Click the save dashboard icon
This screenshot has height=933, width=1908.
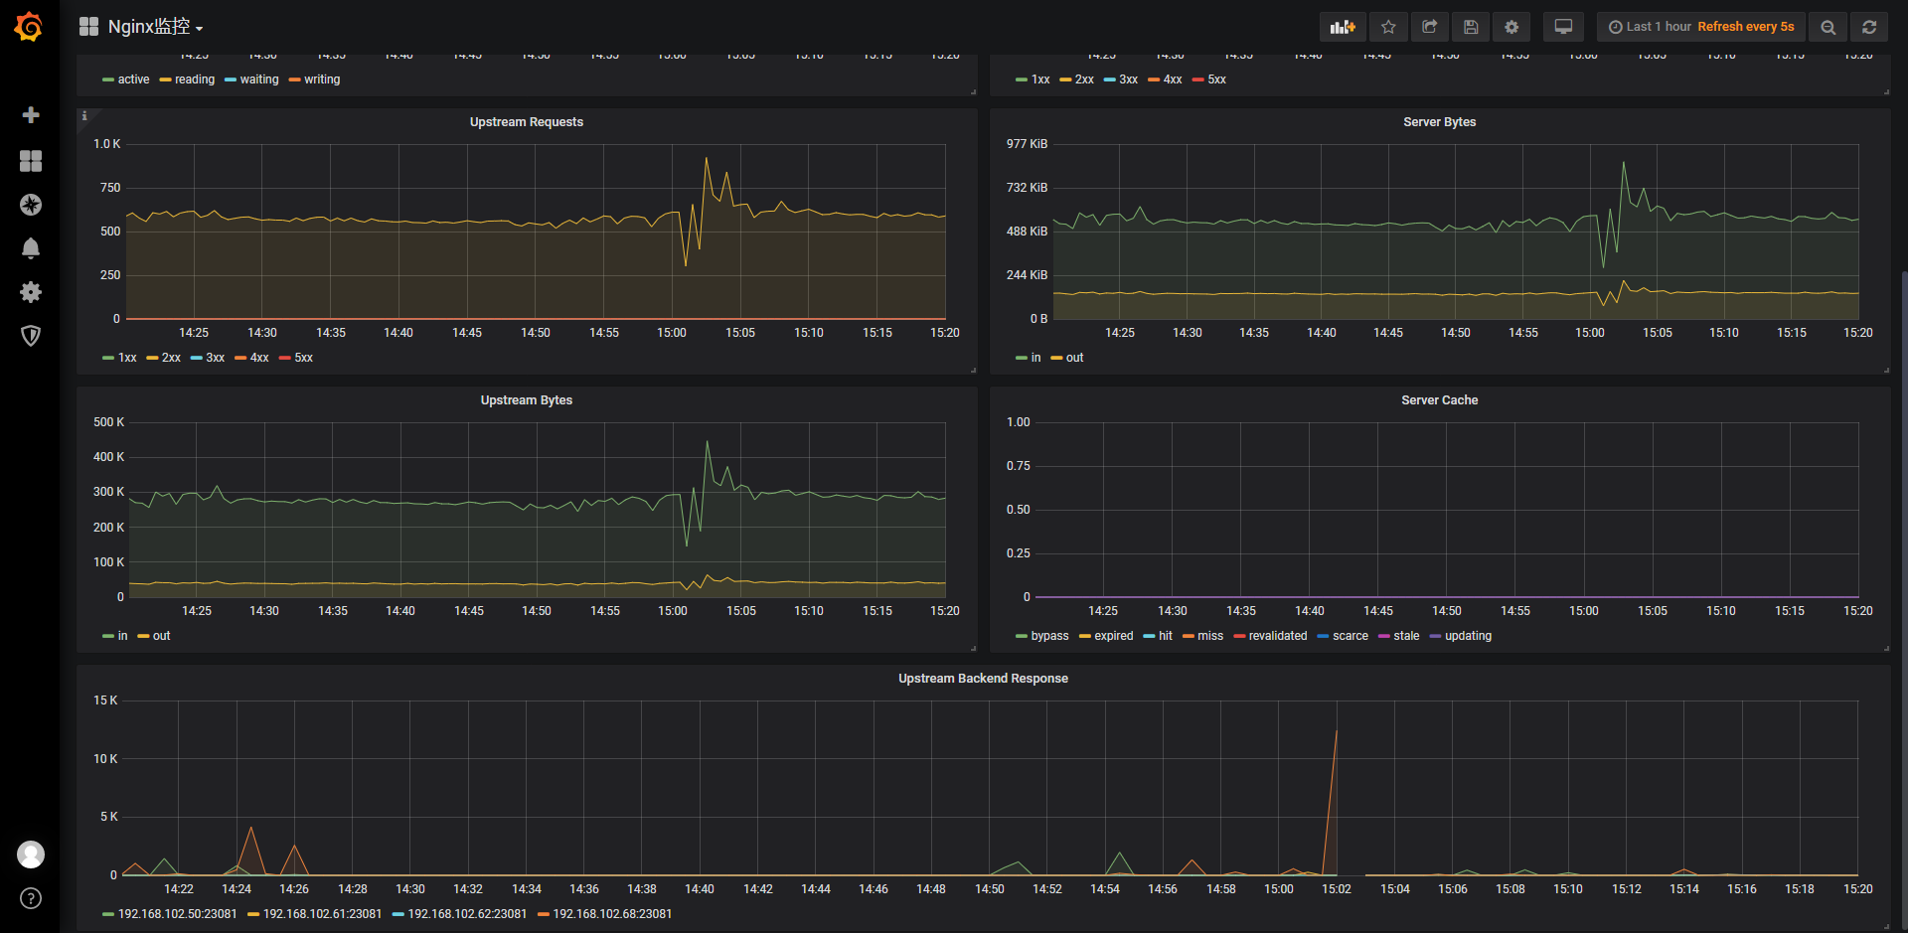pyautogui.click(x=1471, y=27)
